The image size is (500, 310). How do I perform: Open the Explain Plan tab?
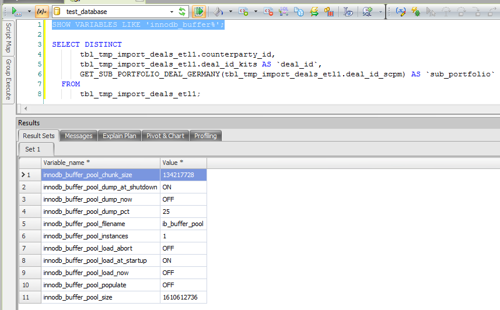pyautogui.click(x=119, y=136)
